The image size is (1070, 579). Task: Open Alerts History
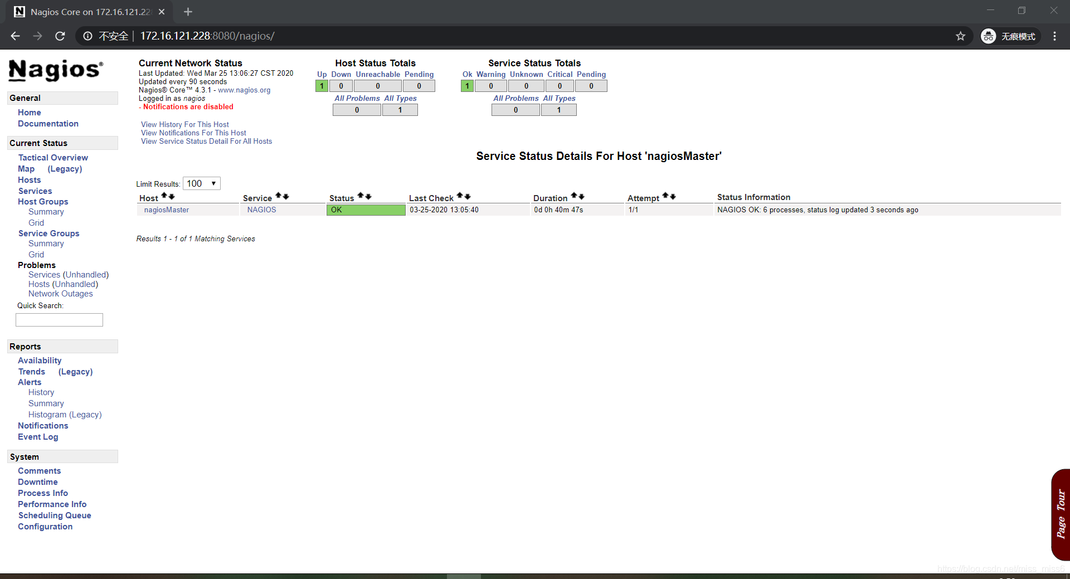(x=41, y=392)
